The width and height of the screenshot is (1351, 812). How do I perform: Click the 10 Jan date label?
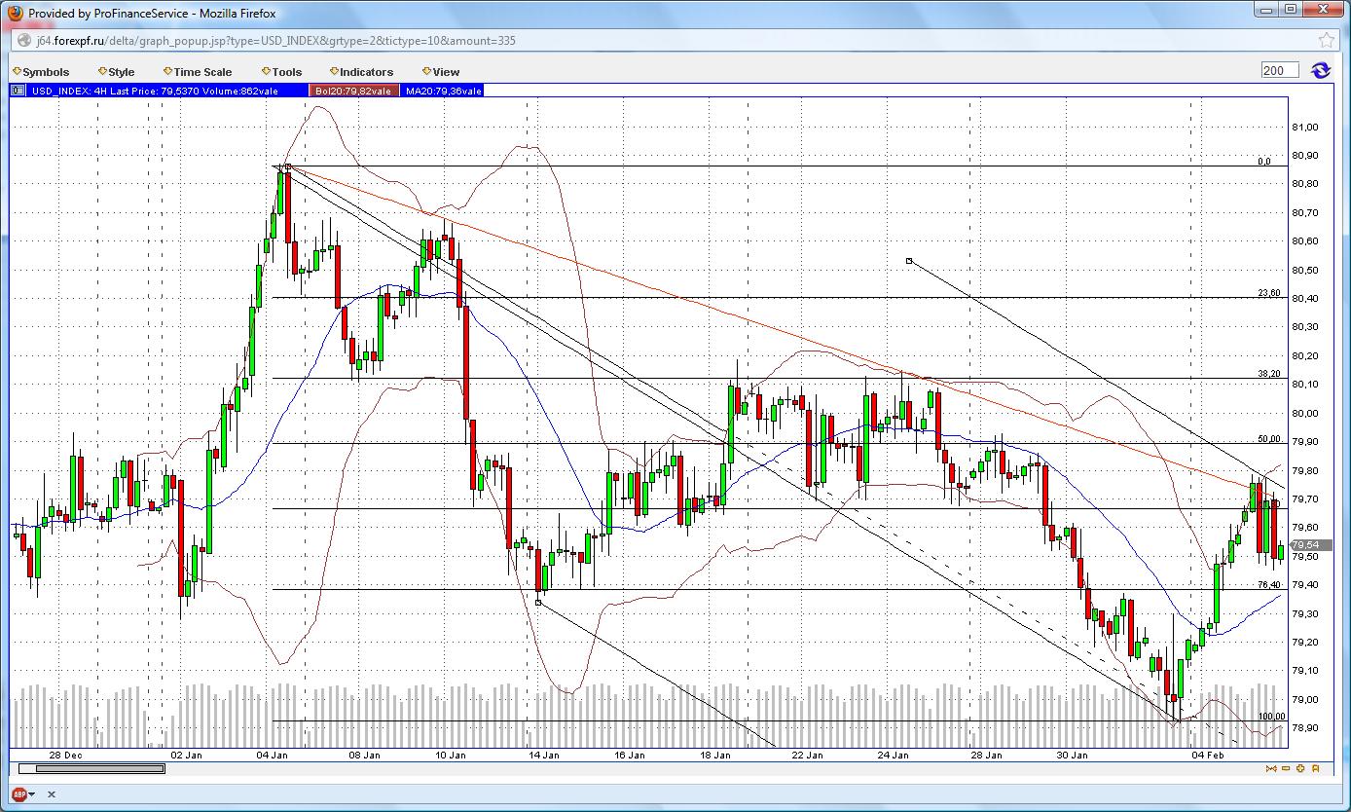click(450, 755)
